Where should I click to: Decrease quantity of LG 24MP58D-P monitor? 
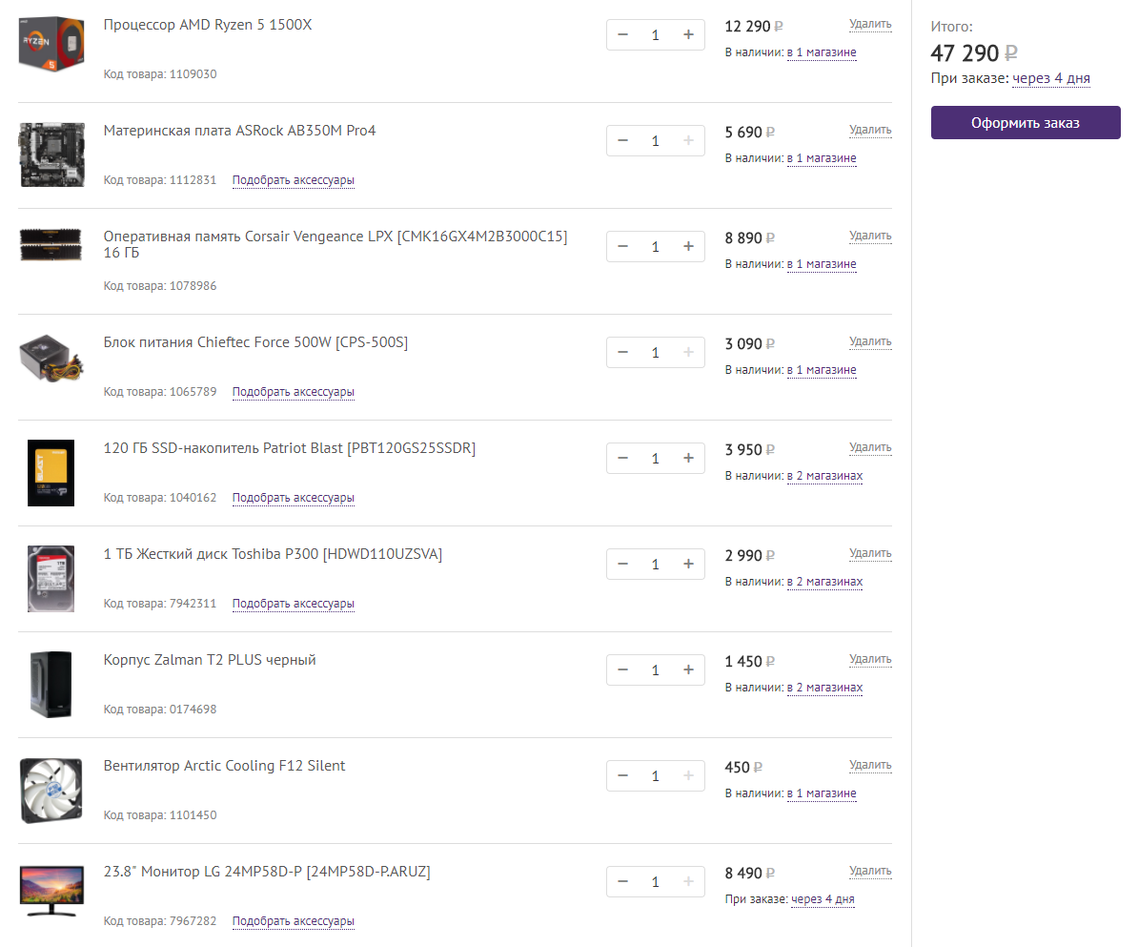coord(623,882)
